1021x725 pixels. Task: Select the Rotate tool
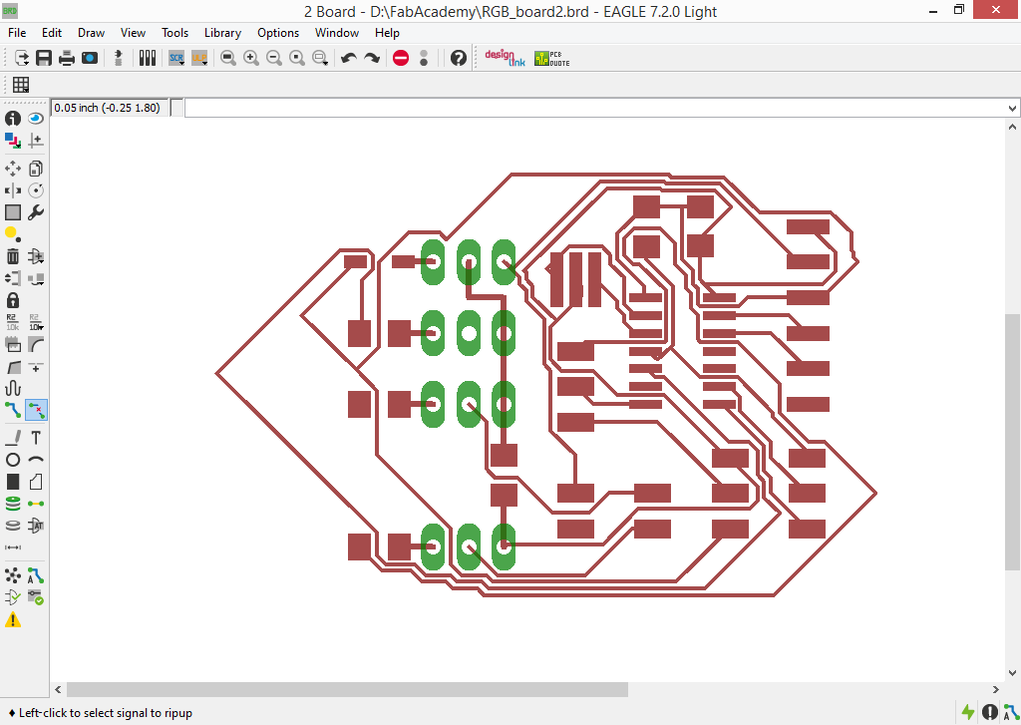pos(36,190)
